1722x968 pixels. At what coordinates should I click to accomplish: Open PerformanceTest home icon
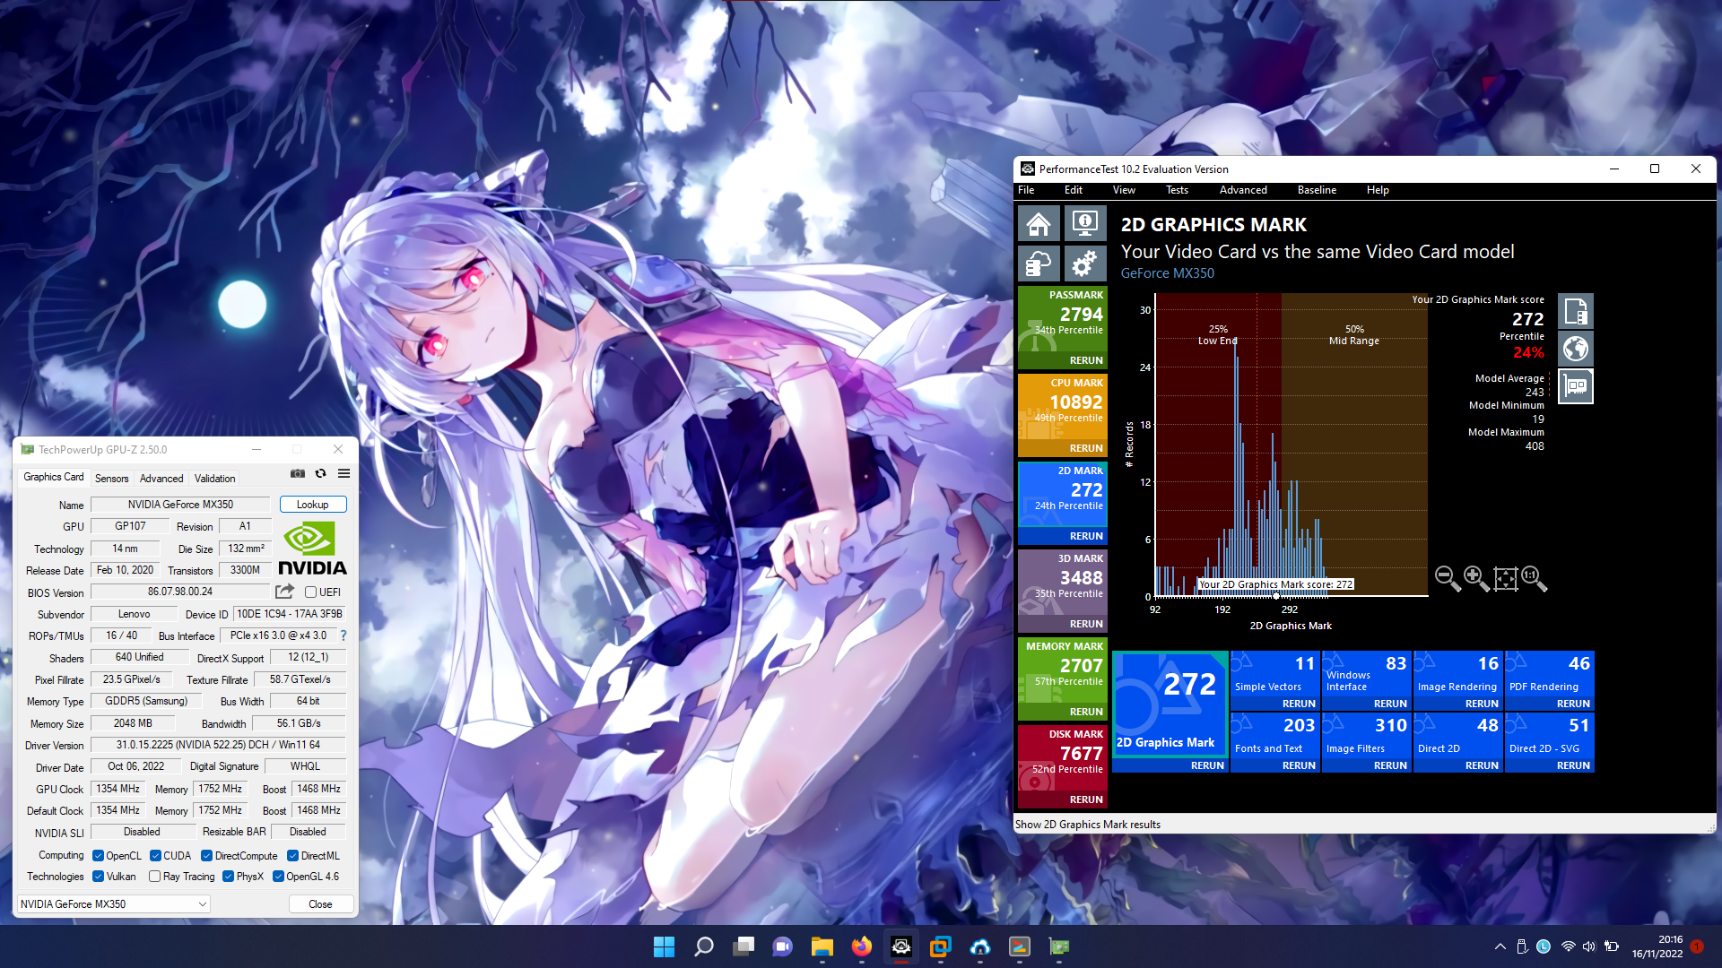(1039, 223)
